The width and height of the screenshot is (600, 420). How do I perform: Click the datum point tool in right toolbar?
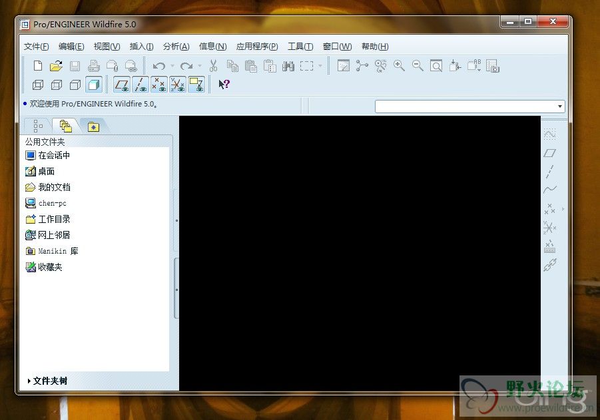click(549, 209)
